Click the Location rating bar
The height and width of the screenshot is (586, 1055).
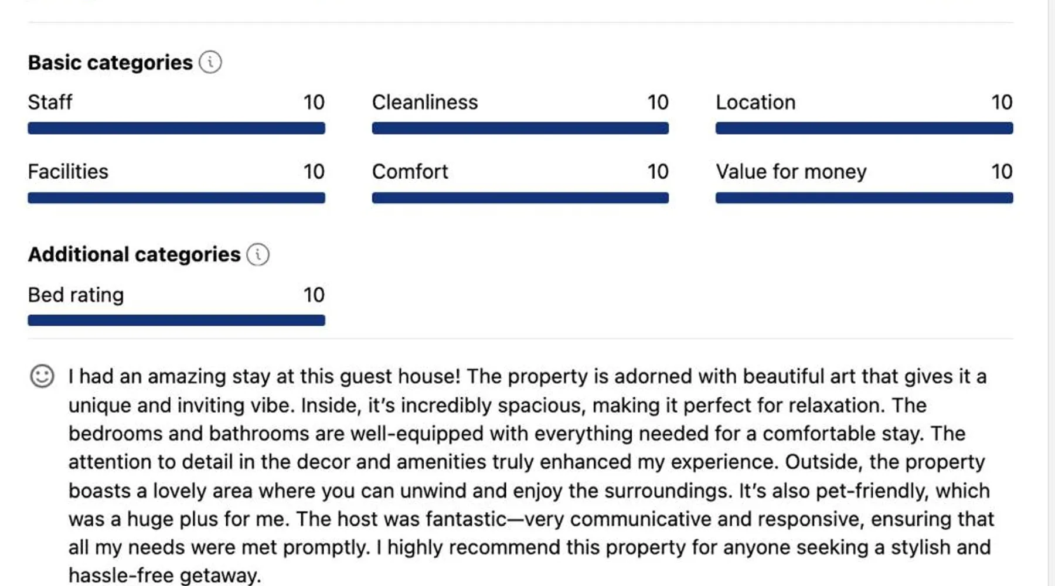tap(864, 128)
